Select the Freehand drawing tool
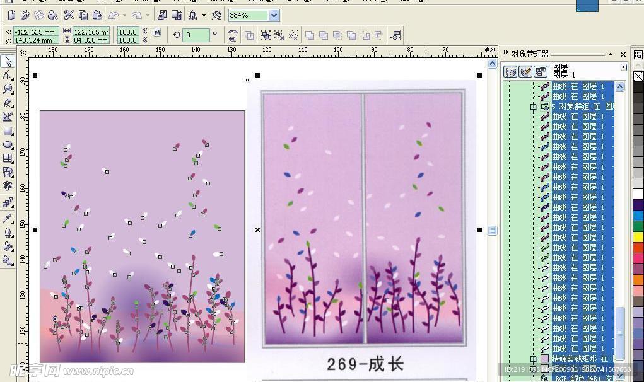 8,103
